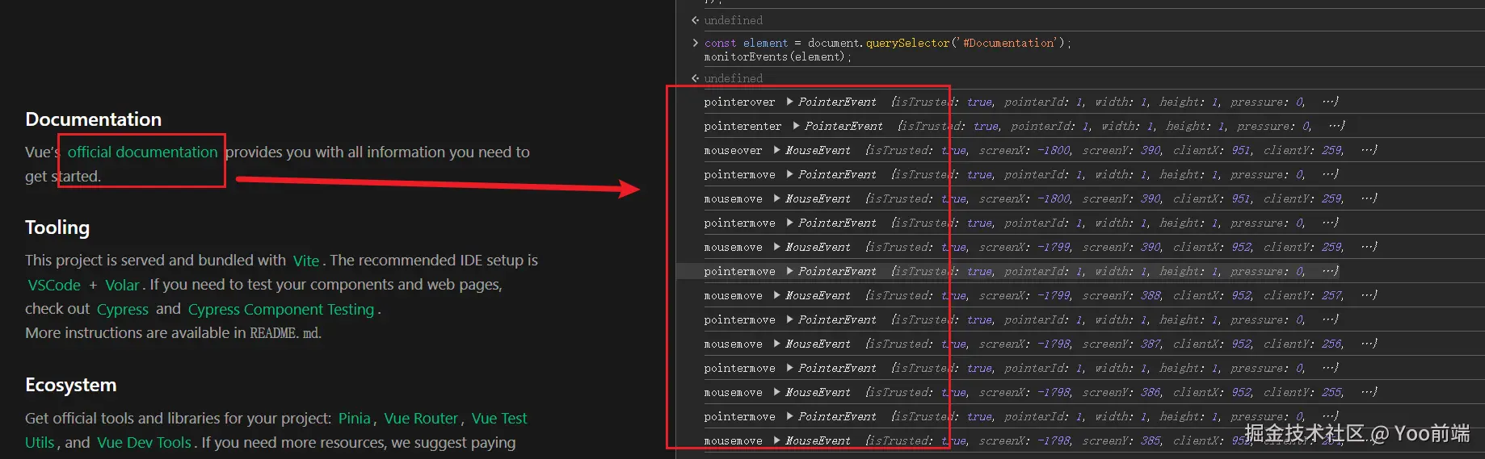Screen dimensions: 1485x459
Task: Follow the Cypress Component Testing link
Action: point(281,310)
